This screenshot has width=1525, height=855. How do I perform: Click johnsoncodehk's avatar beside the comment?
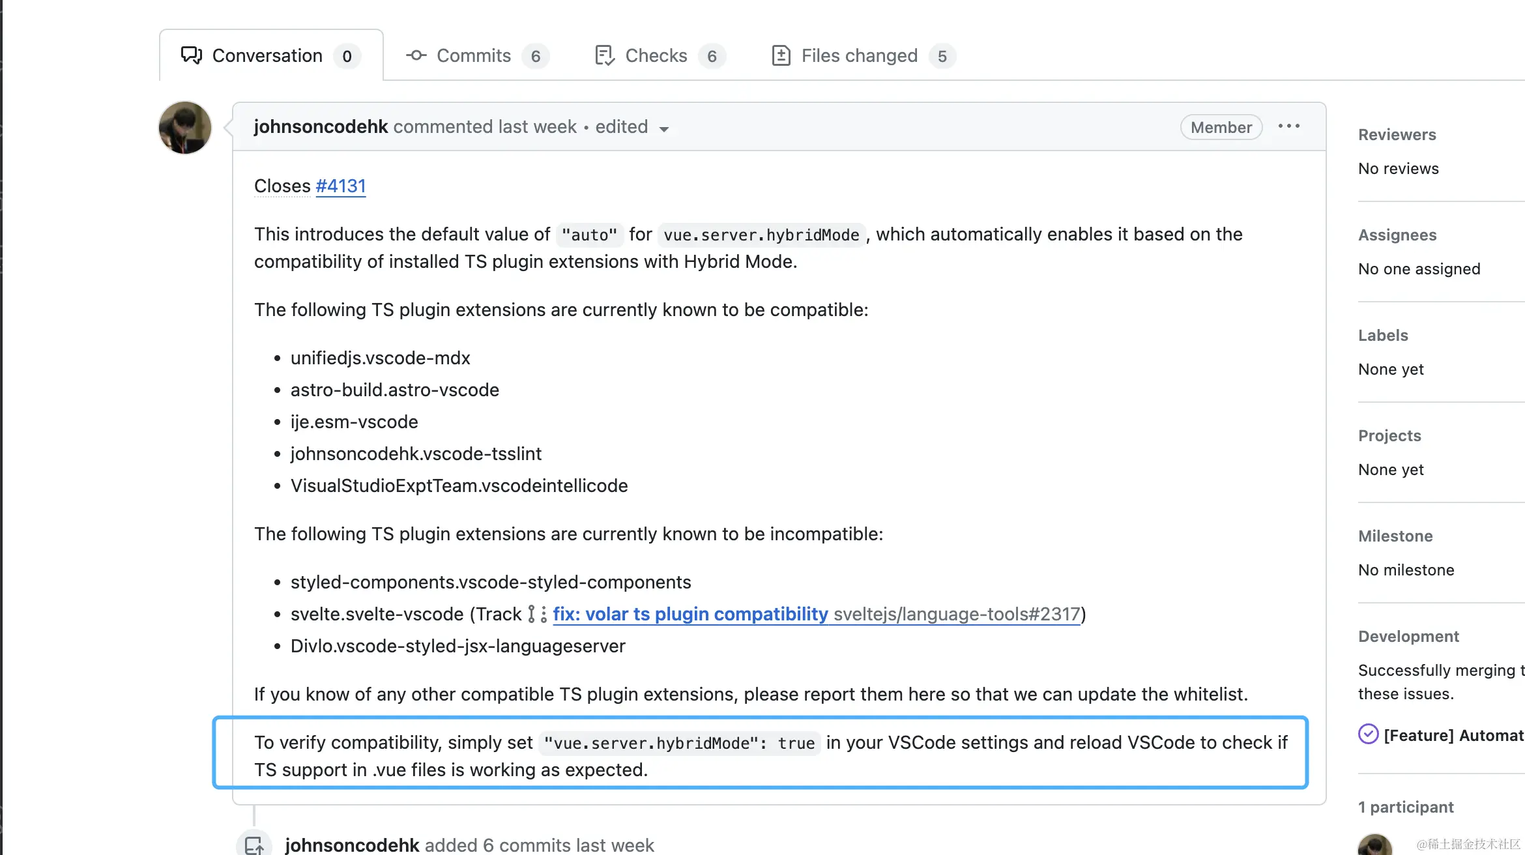point(185,128)
